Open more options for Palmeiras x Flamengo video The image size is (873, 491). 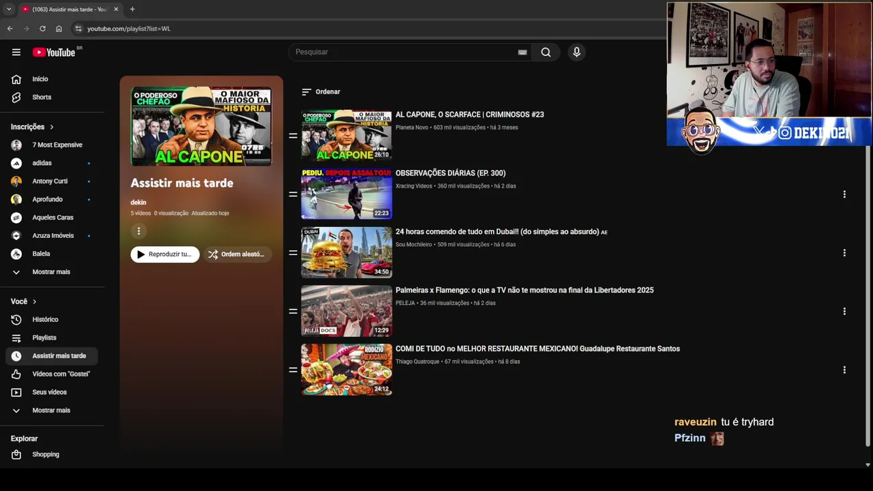click(x=844, y=312)
